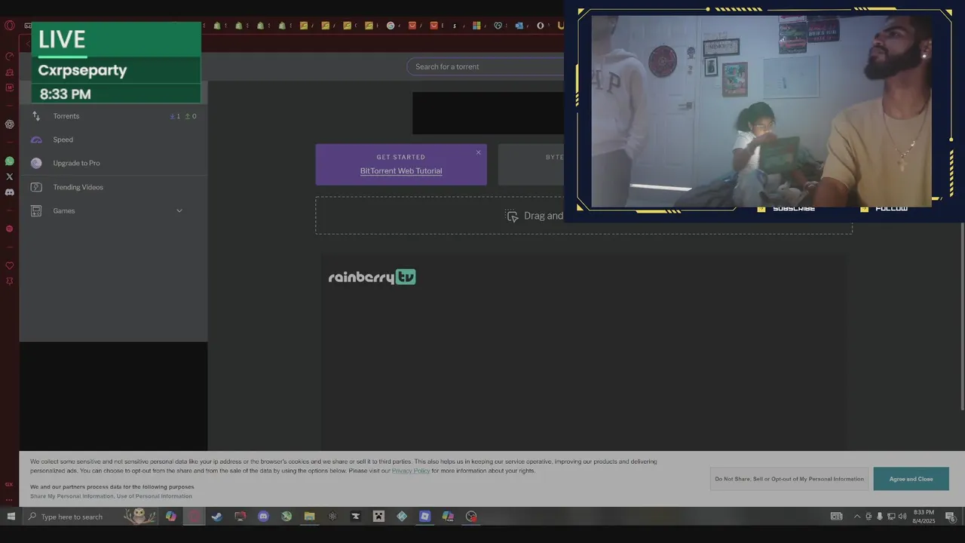This screenshot has height=543, width=965.
Task: Click the Upgrade to Pro swirl icon
Action: [x=36, y=163]
